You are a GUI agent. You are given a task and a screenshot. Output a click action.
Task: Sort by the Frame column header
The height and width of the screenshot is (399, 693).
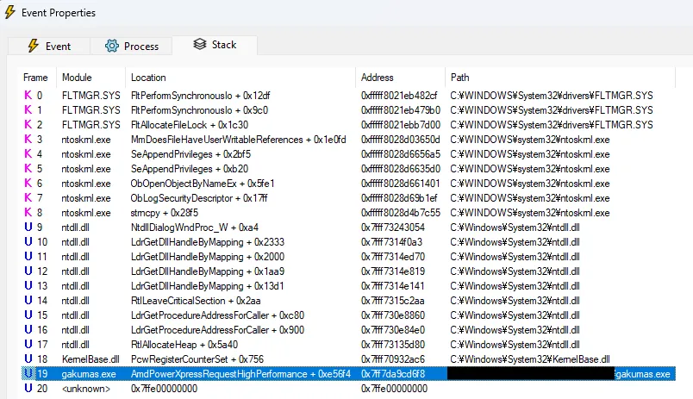pyautogui.click(x=36, y=78)
